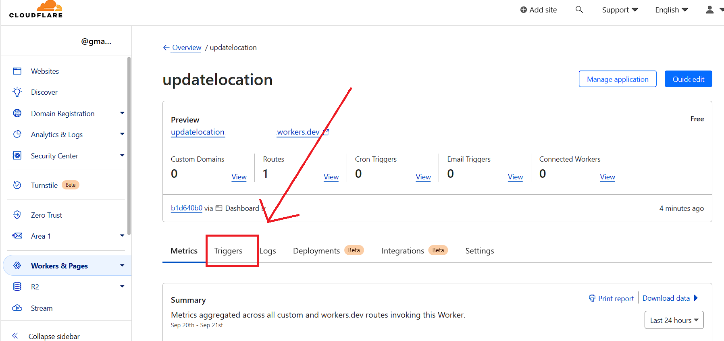Click the Cloudflare logo
The height and width of the screenshot is (341, 724).
tap(36, 9)
